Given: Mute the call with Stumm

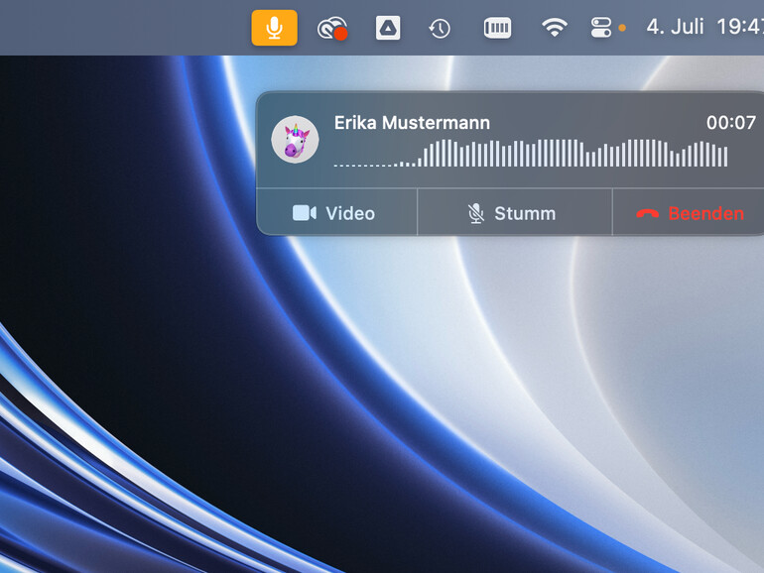Looking at the screenshot, I should pyautogui.click(x=515, y=213).
